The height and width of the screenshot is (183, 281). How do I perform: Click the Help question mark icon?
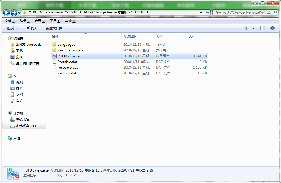pyautogui.click(x=273, y=28)
